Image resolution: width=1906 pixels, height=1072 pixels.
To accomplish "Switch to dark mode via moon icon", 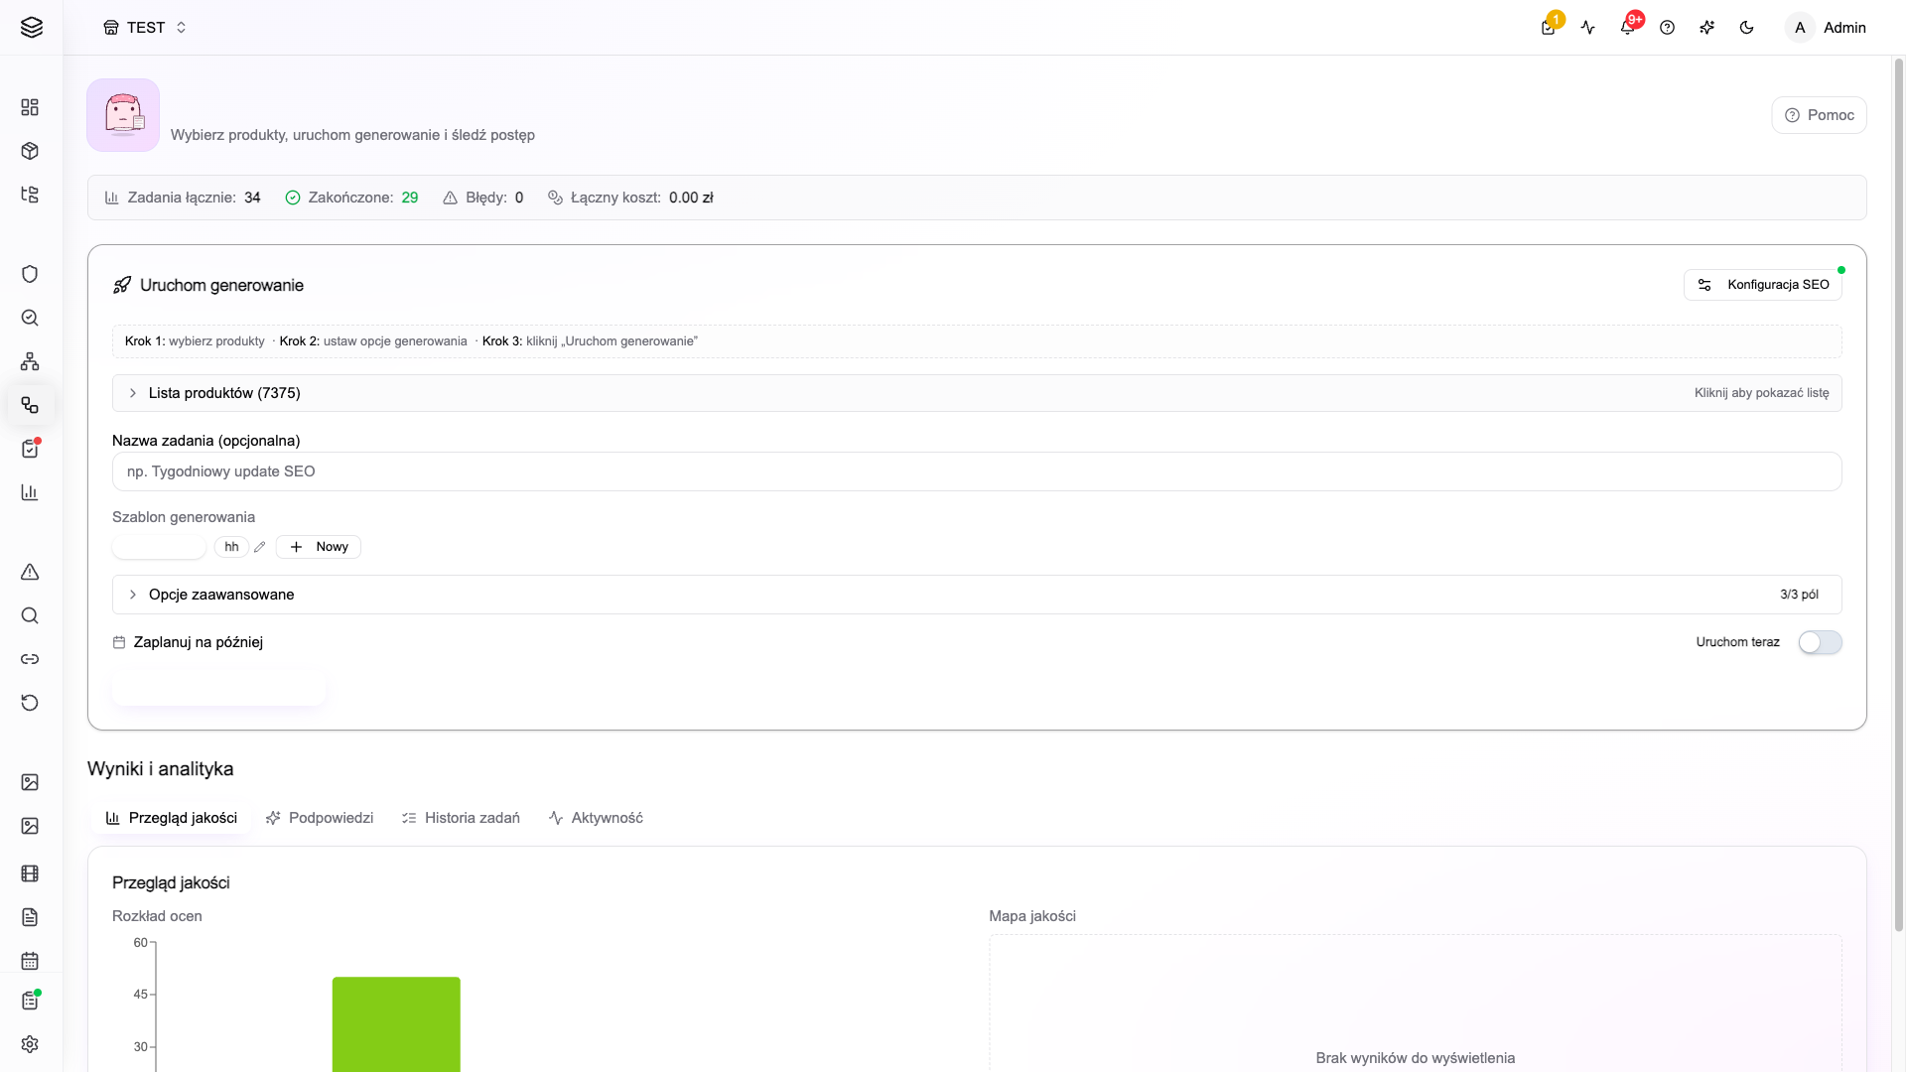I will coord(1747,28).
